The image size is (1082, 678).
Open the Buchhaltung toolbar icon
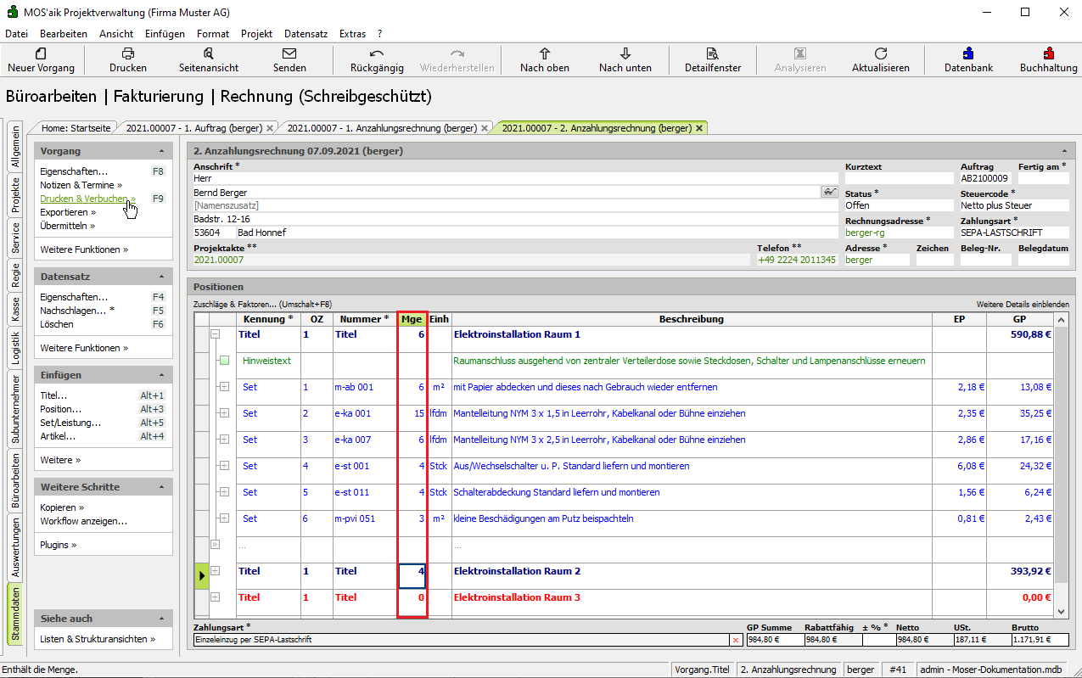(x=1049, y=53)
